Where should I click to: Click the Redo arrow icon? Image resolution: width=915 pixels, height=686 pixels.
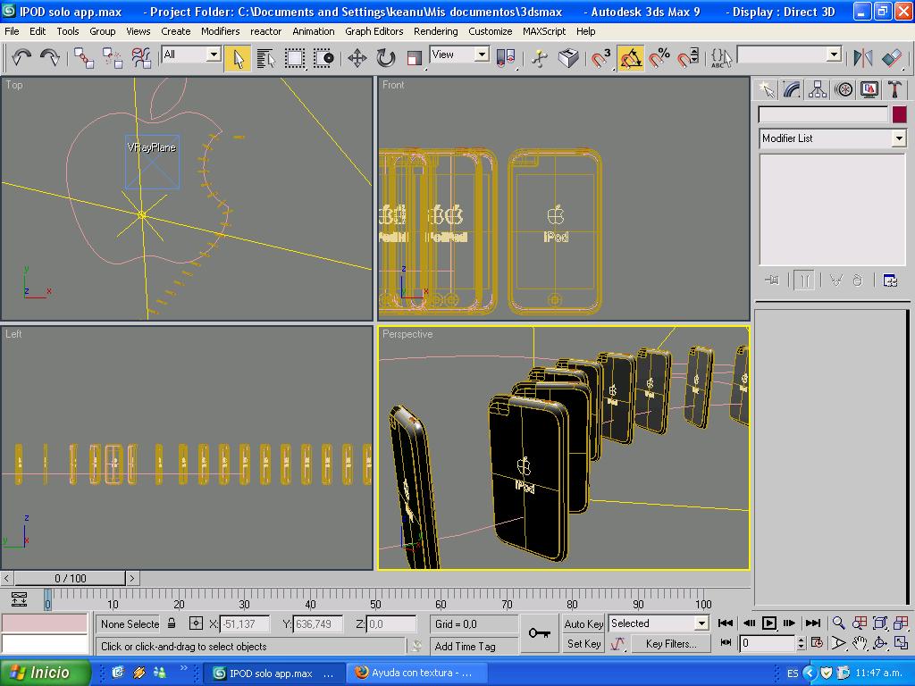(x=50, y=58)
